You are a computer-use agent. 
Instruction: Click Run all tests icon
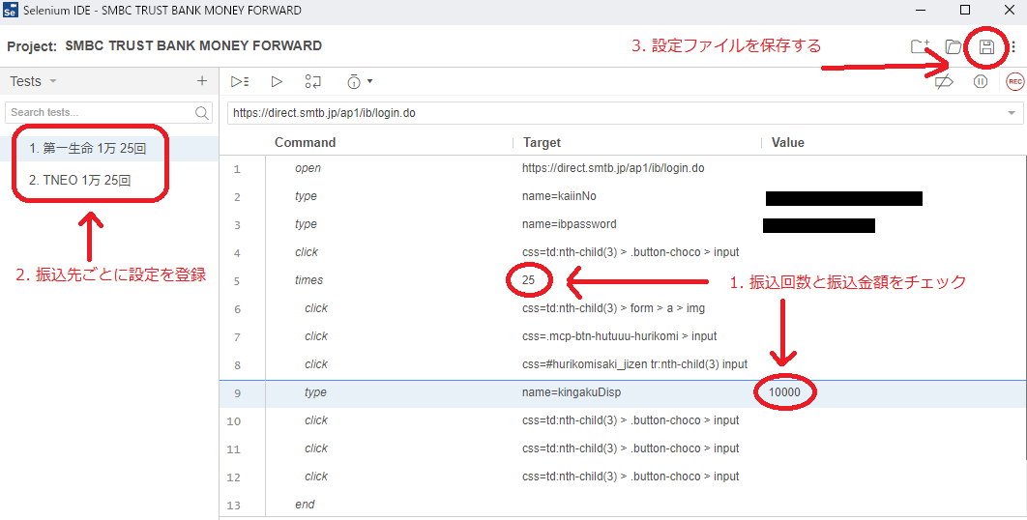[240, 82]
